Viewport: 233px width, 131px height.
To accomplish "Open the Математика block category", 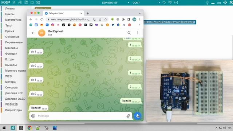I will (13, 20).
